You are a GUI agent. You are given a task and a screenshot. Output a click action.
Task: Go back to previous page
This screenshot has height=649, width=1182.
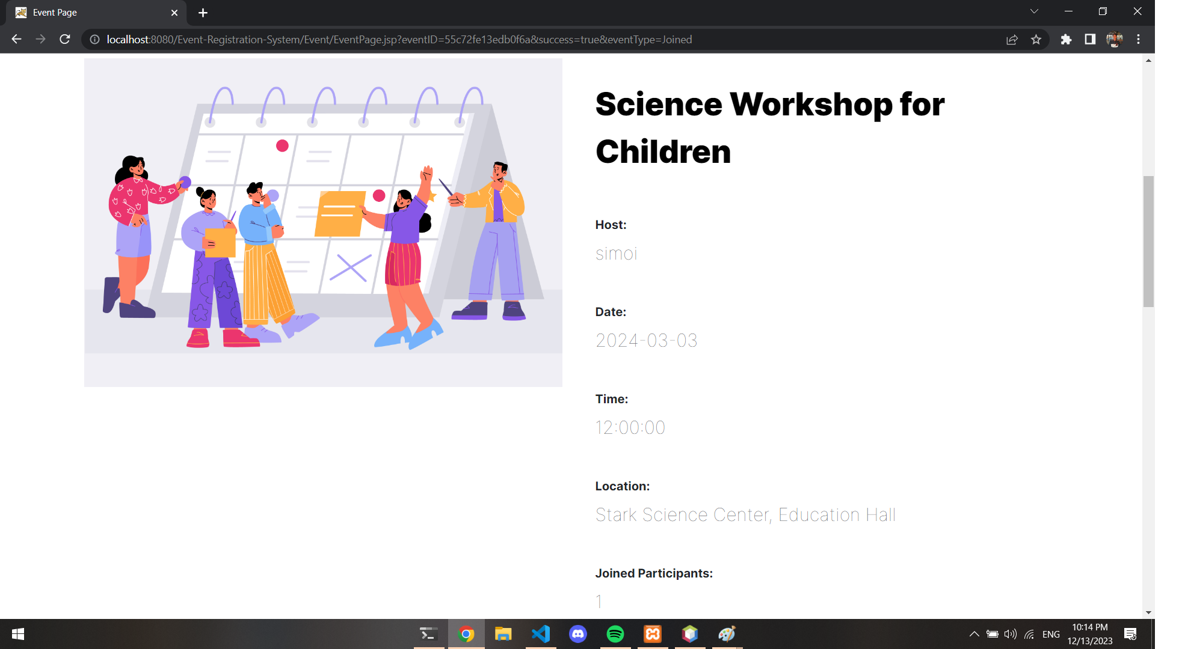pos(16,39)
